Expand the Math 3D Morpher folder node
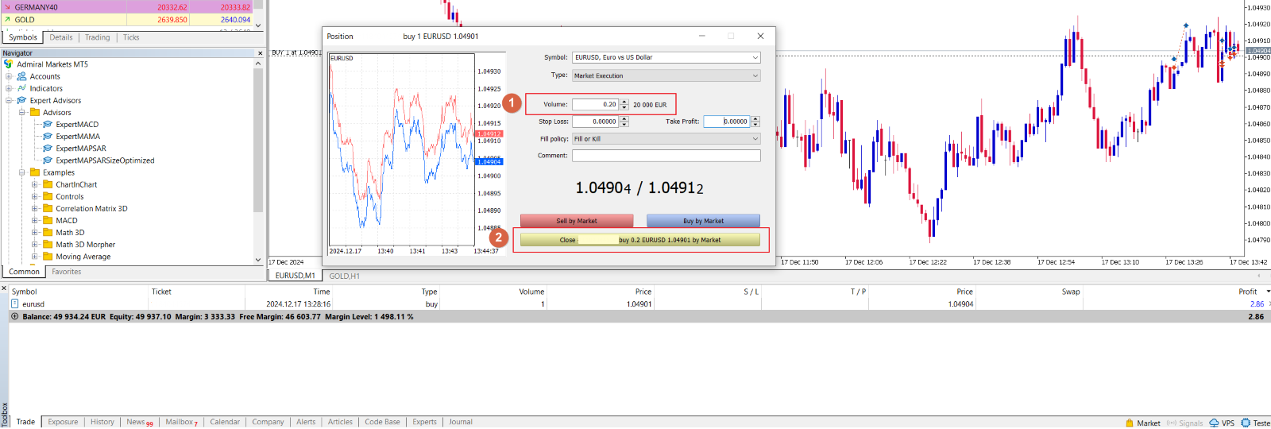Screen dimensions: 1271x429 tap(35, 244)
